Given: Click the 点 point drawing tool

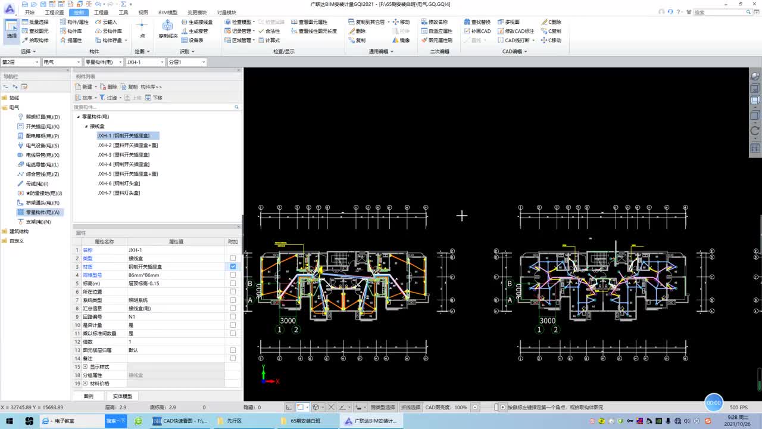Looking at the screenshot, I should (x=142, y=29).
